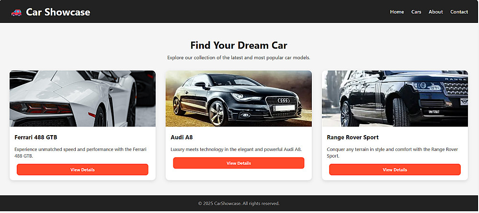
Task: Click the 2025 CarShowcase footer copyright text
Action: 239,203
